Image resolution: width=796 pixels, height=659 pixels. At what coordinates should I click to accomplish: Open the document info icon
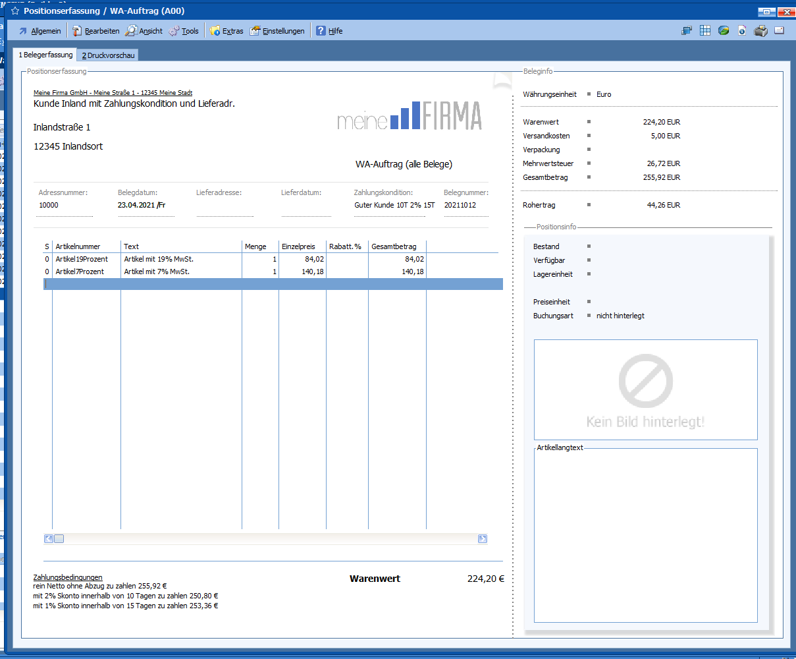tap(742, 30)
